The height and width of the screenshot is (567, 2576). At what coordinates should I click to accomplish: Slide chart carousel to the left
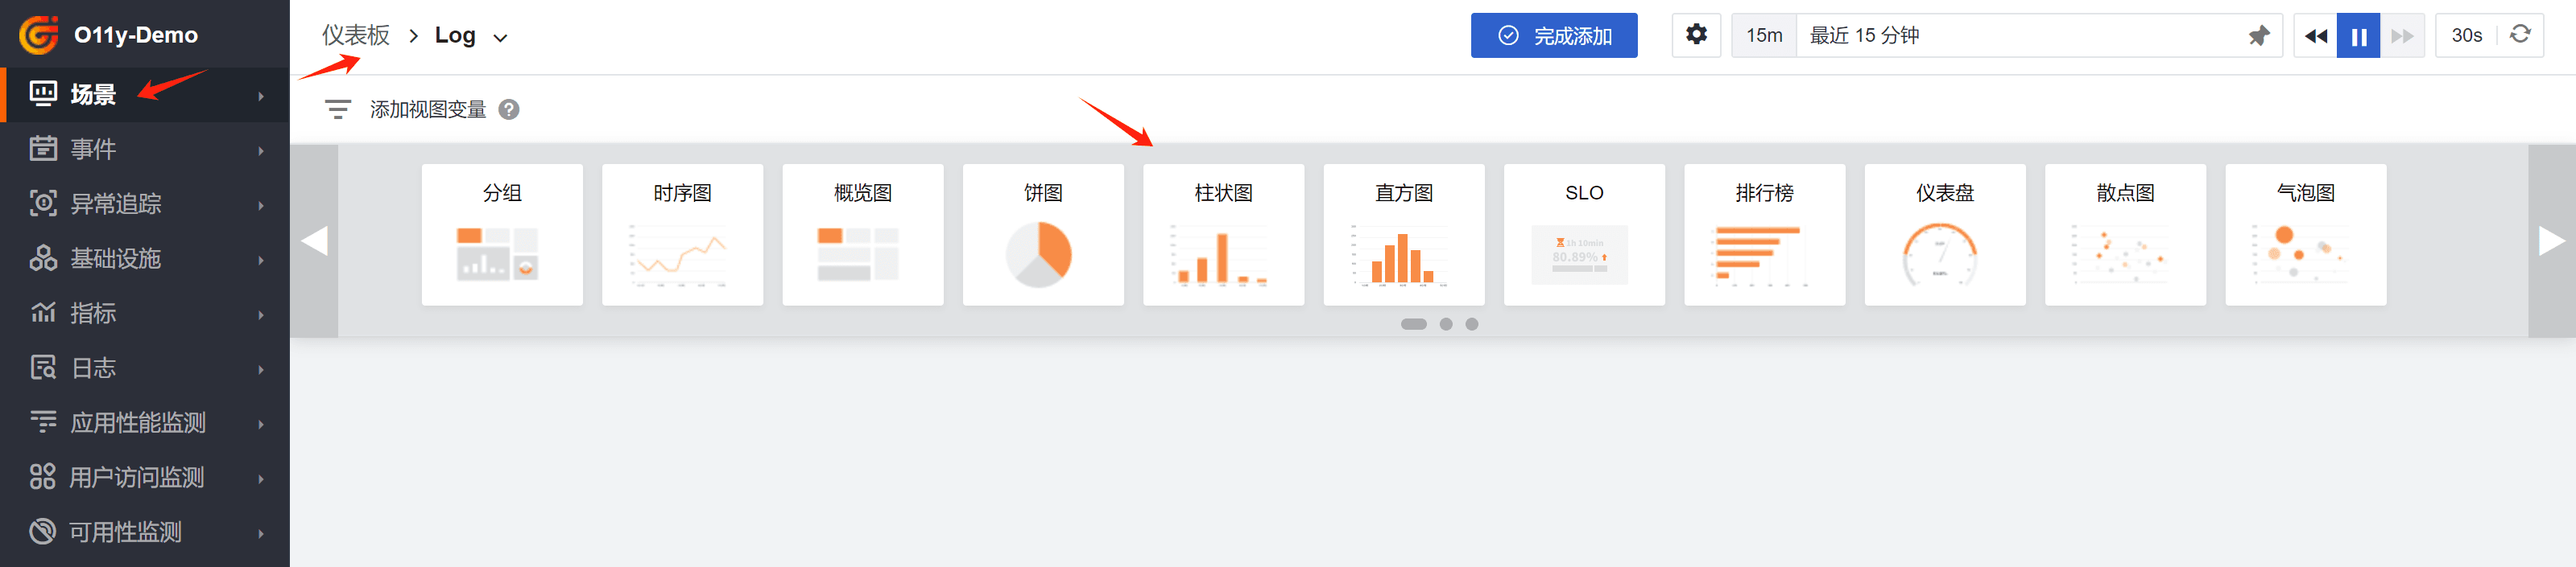tap(314, 240)
